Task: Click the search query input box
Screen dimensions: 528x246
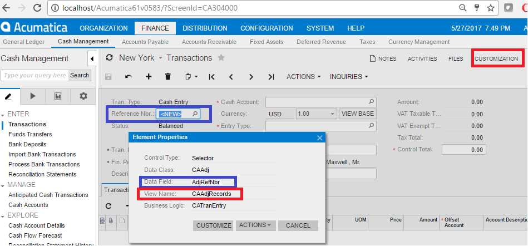Action: tap(34, 75)
